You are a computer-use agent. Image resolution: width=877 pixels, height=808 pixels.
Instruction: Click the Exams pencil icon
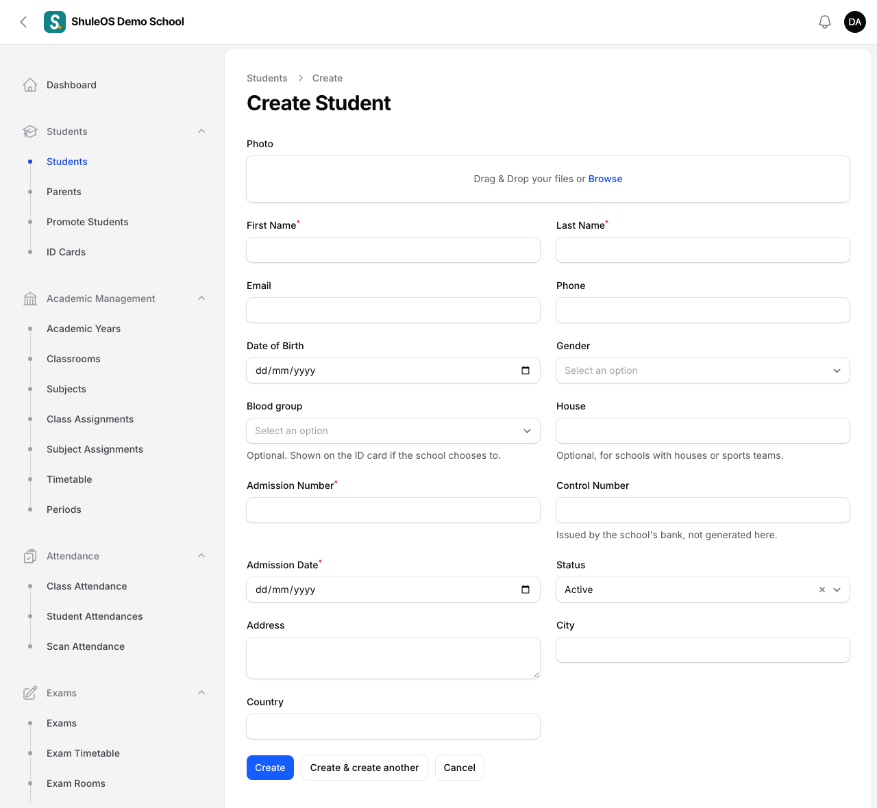pos(30,693)
